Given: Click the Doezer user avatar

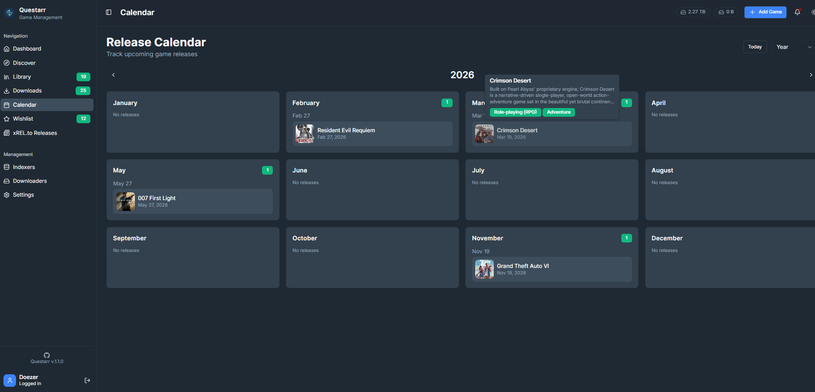Looking at the screenshot, I should [10, 380].
